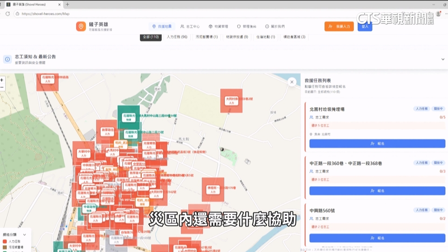Image resolution: width=448 pixels, height=252 pixels.
Task: Click the 敦厚路往 red grid marker
Action: (107, 132)
